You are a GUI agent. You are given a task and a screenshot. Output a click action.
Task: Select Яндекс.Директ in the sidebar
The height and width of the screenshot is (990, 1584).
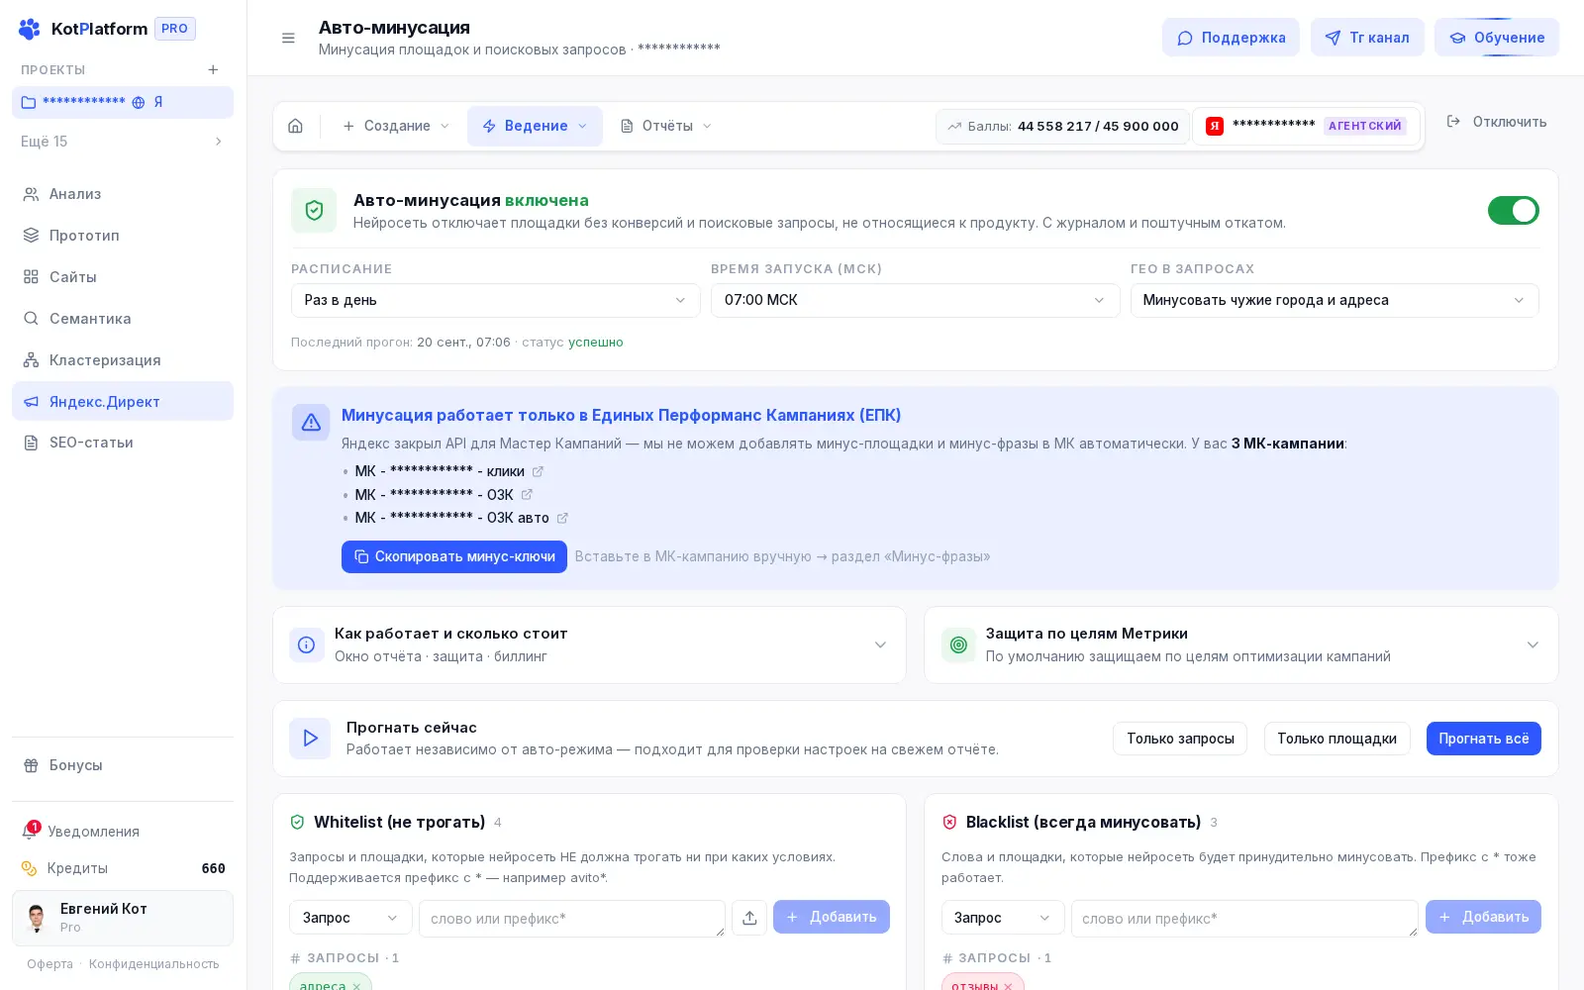[x=123, y=401]
